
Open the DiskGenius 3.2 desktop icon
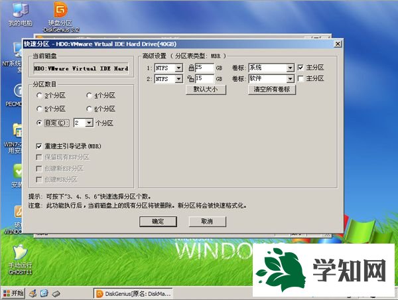click(x=60, y=17)
